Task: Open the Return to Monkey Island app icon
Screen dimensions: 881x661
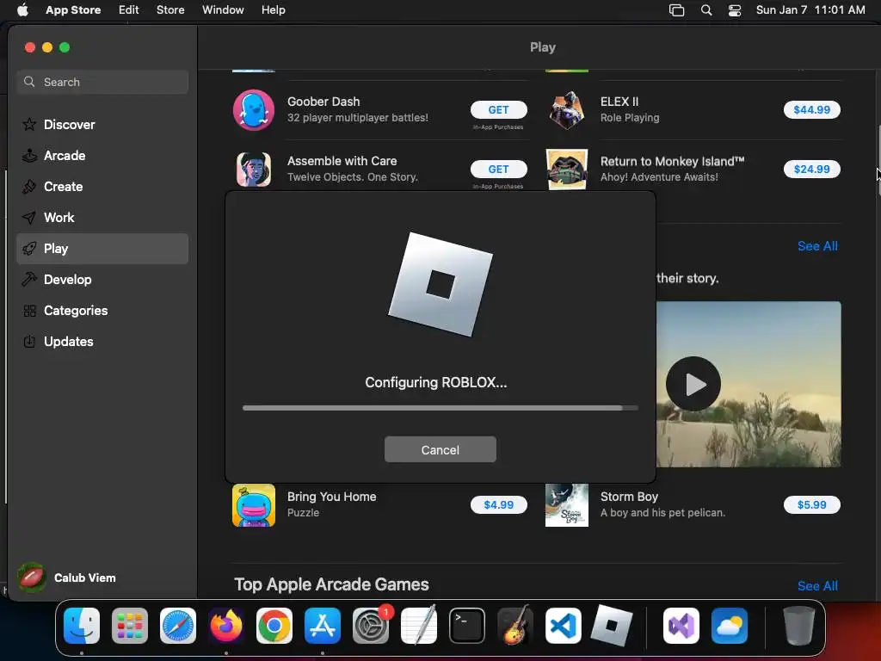Action: [566, 170]
